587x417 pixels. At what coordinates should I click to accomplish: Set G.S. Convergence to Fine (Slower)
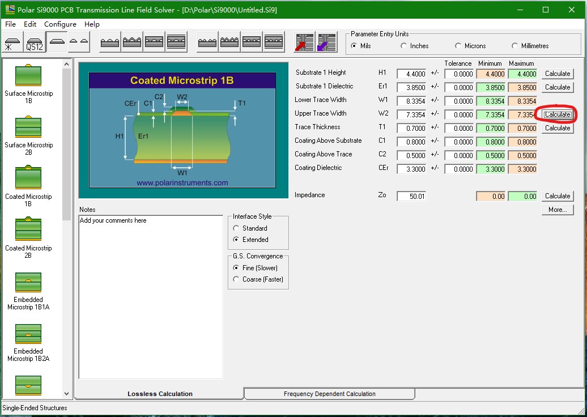pos(256,267)
